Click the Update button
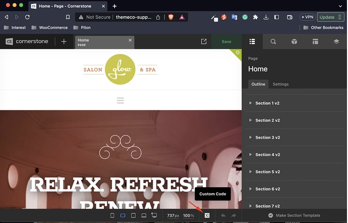The image size is (348, 223). 330,17
